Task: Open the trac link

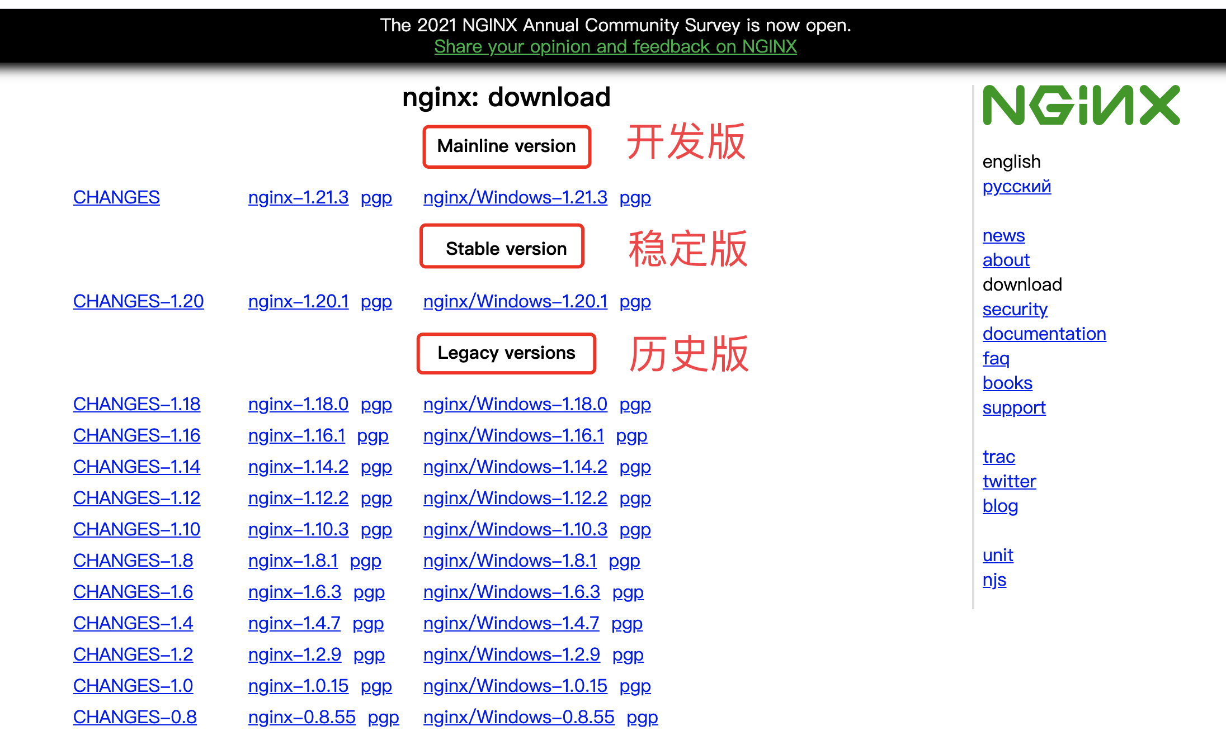Action: 999,457
